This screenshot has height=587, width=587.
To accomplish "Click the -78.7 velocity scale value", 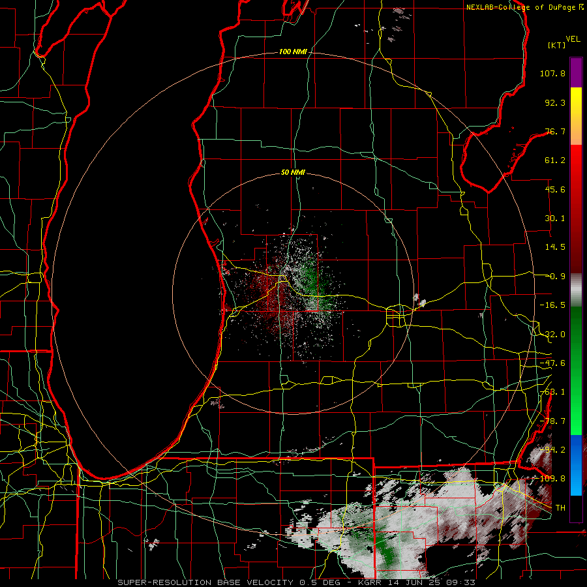I will pos(552,421).
